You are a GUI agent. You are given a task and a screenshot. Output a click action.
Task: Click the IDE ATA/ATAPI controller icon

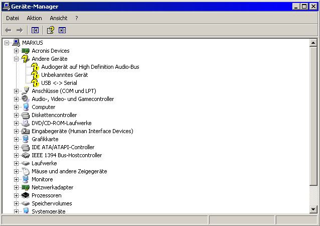[26, 148]
